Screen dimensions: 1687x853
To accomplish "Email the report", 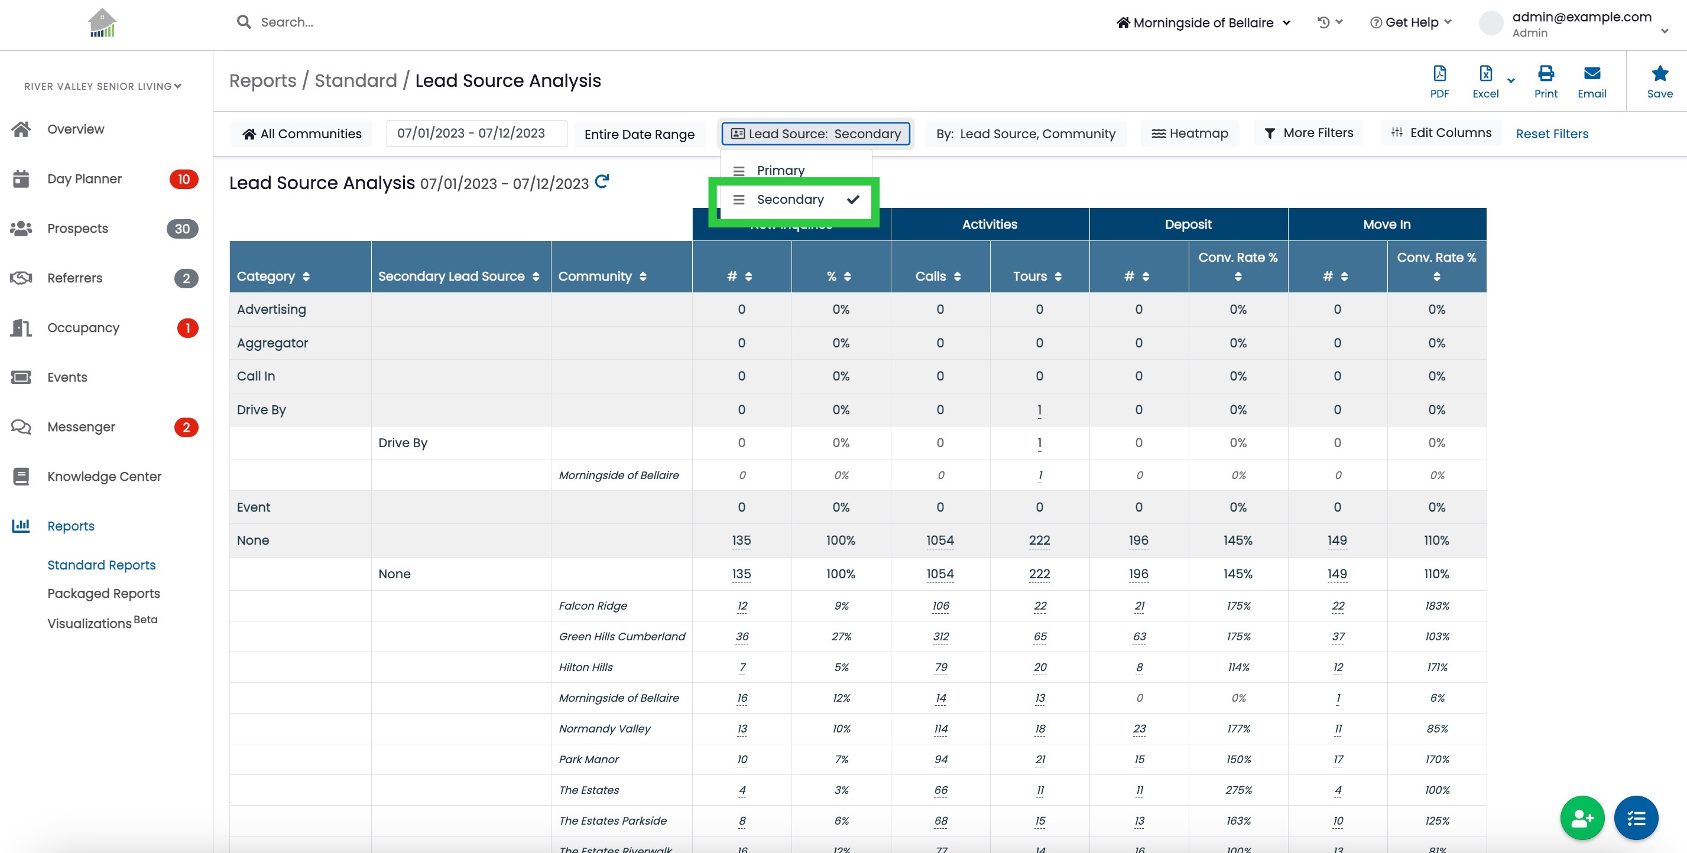I will tap(1591, 81).
